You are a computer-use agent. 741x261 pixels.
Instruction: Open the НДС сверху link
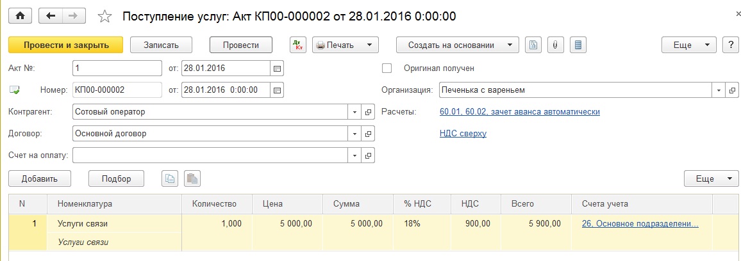[x=463, y=134]
